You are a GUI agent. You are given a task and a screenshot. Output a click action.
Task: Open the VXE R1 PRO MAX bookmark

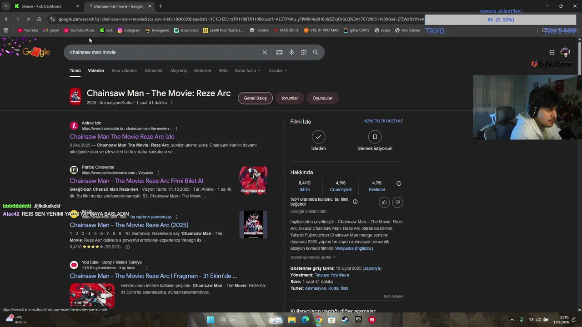tap(321, 30)
